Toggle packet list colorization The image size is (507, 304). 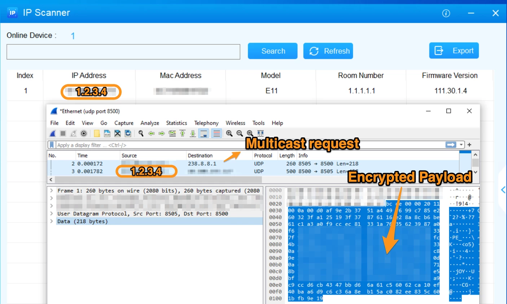point(217,133)
